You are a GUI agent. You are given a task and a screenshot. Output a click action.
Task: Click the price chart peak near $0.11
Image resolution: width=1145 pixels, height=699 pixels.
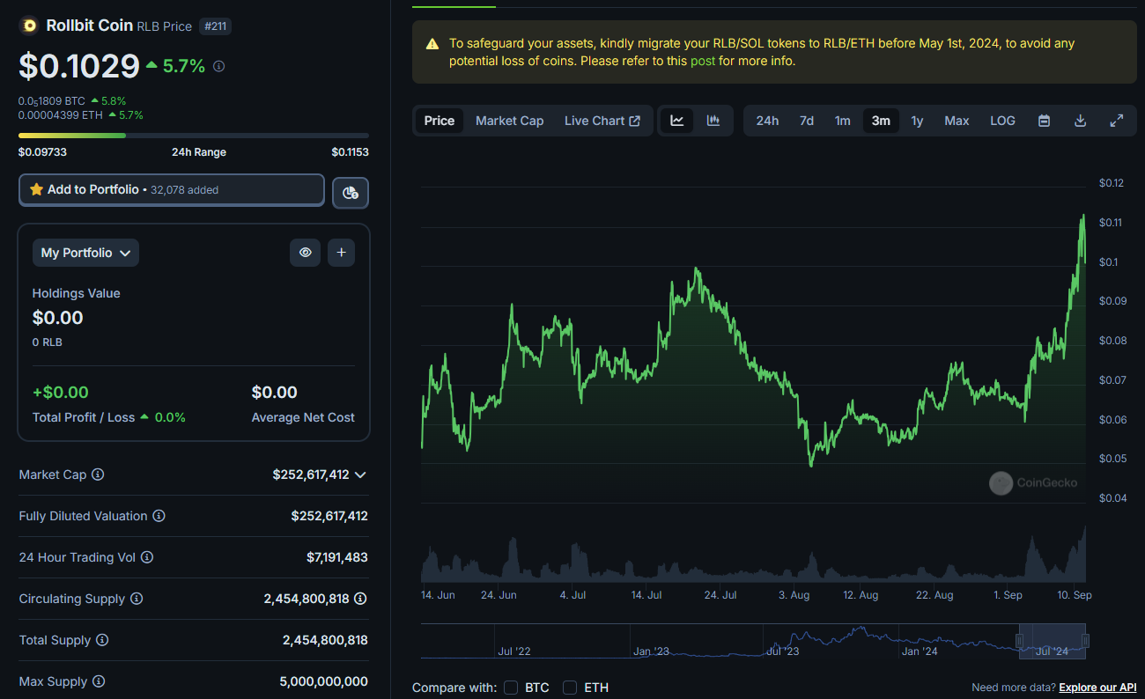pos(1082,217)
